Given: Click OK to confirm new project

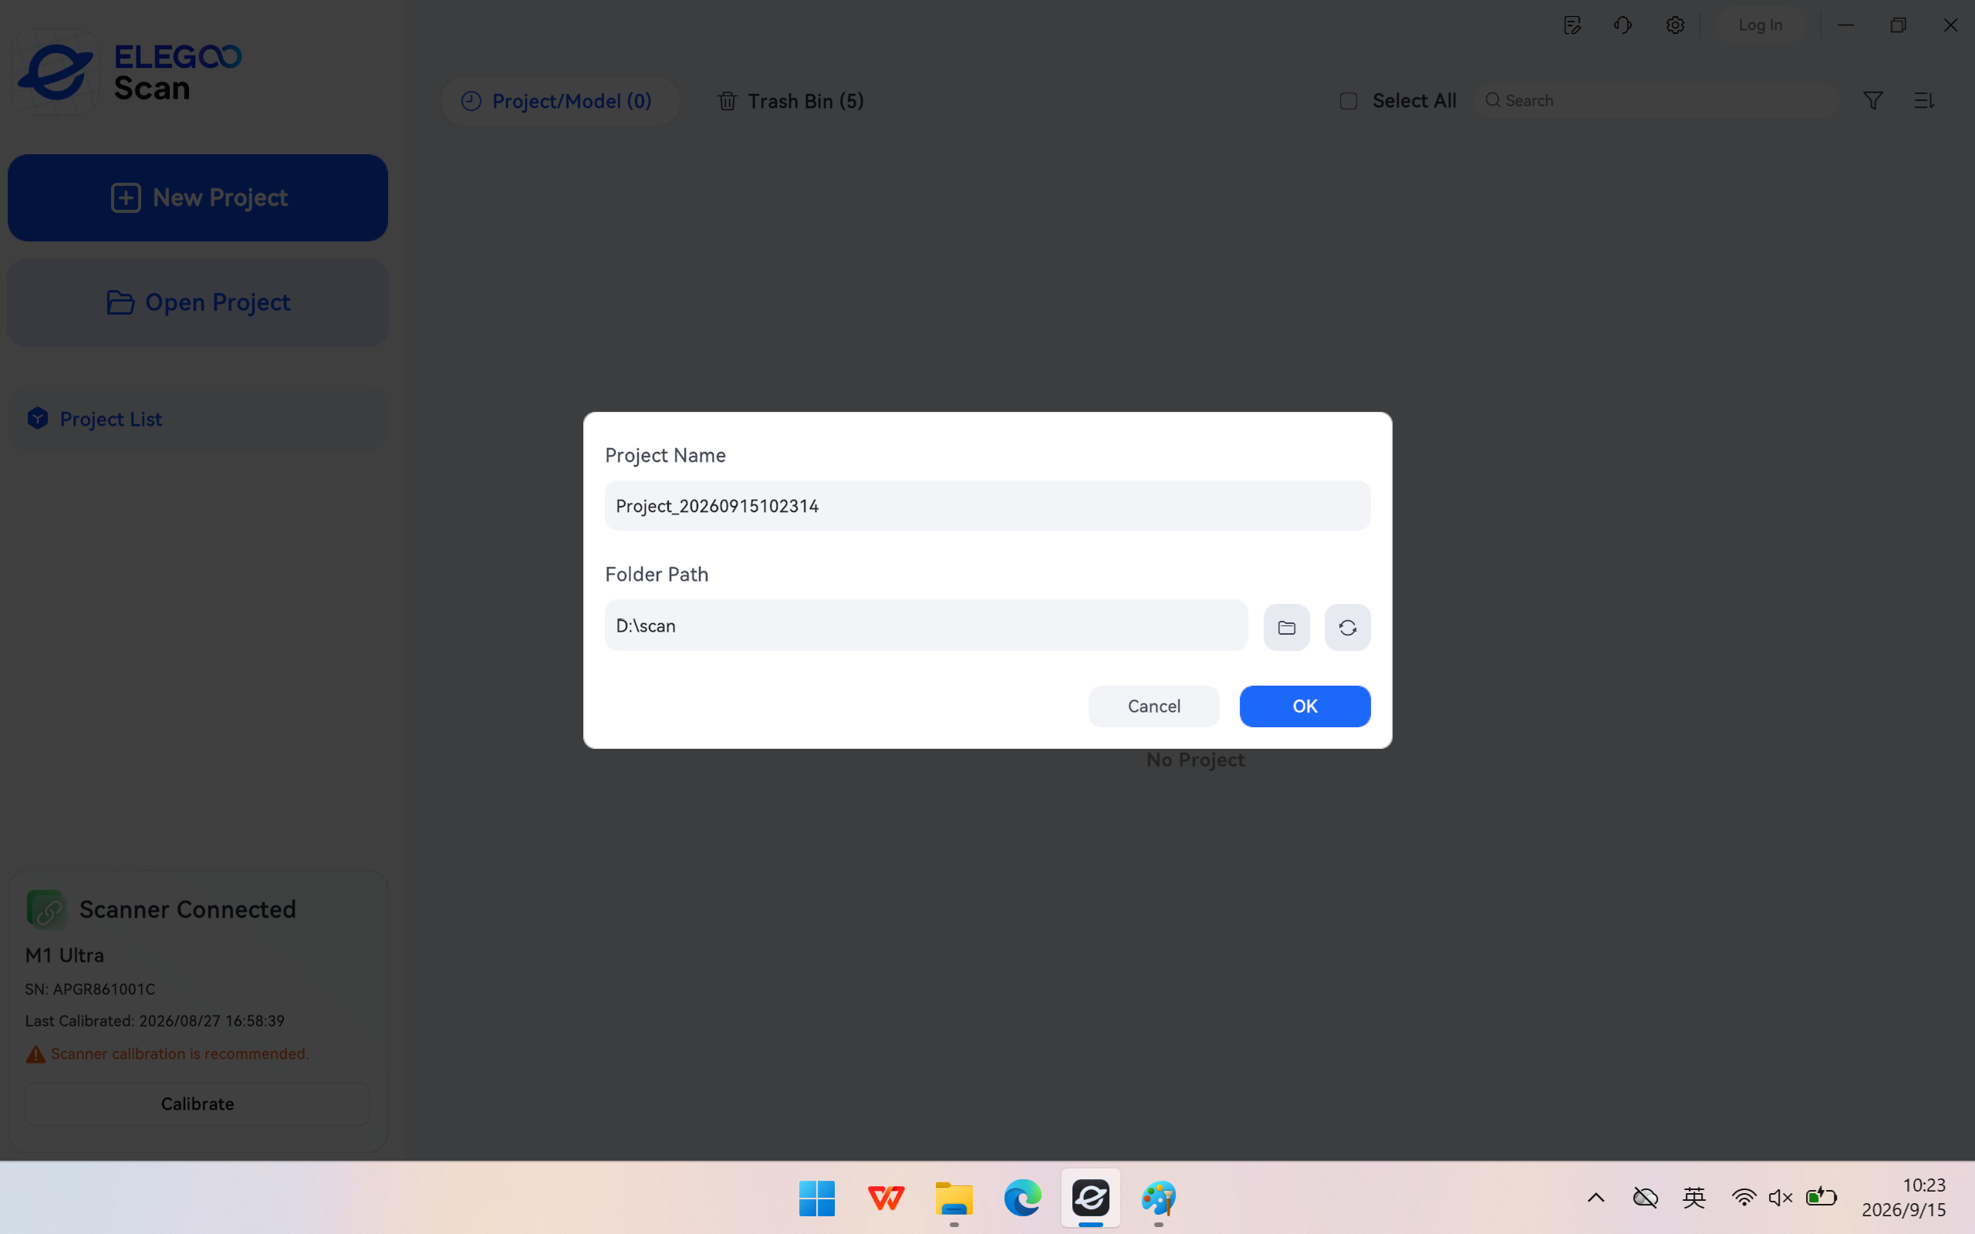Looking at the screenshot, I should [x=1305, y=706].
